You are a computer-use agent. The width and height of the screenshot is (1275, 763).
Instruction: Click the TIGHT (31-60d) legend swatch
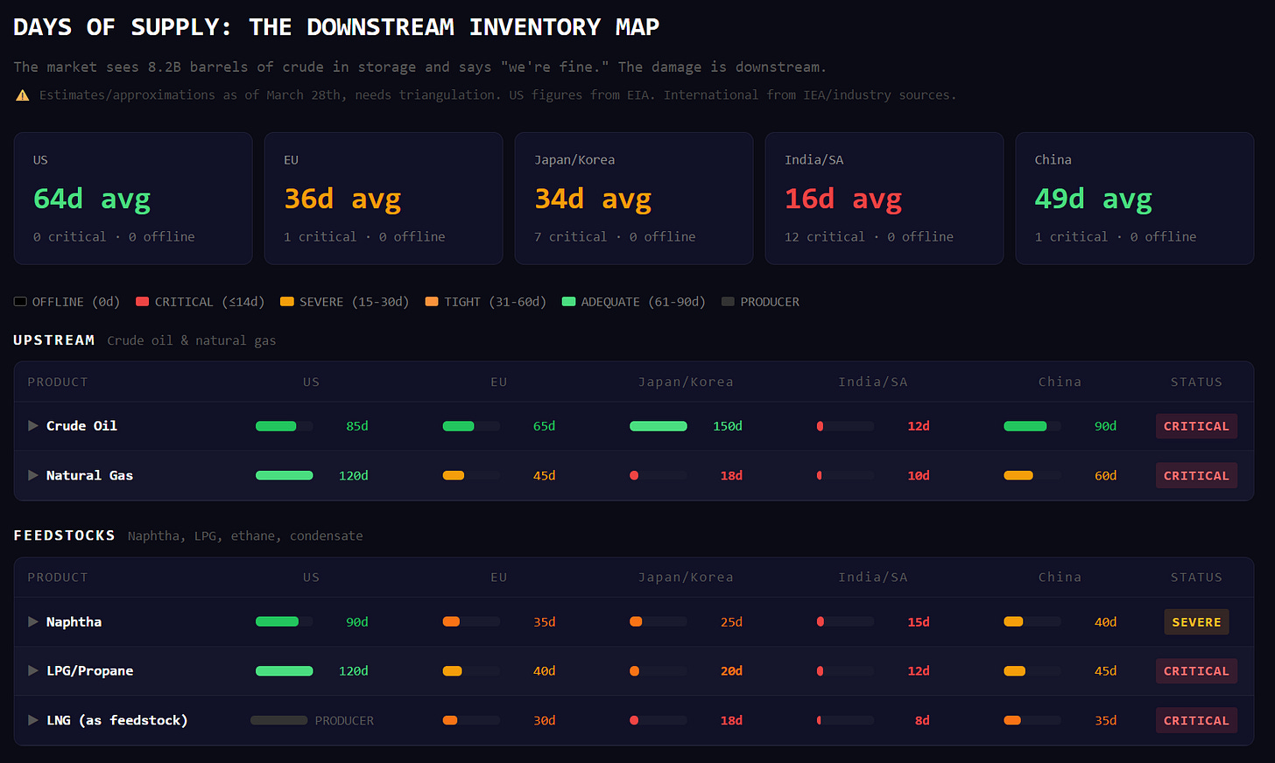432,302
